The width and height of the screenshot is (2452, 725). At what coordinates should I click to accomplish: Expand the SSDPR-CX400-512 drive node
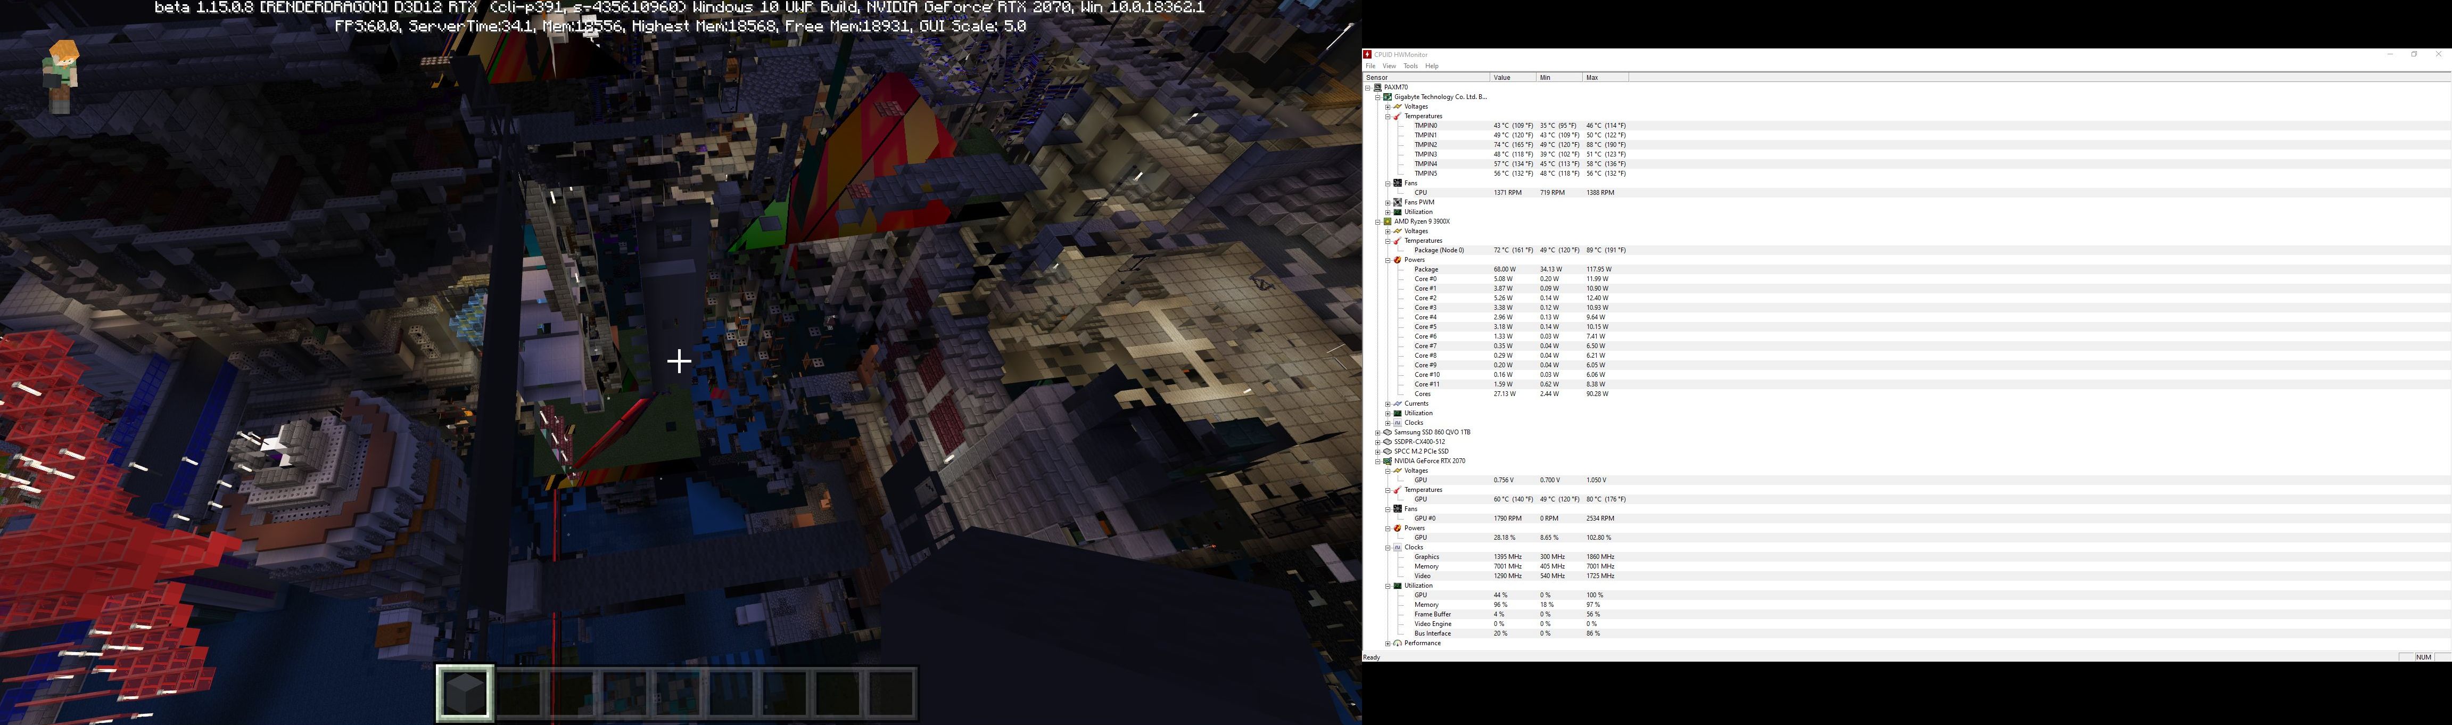click(1377, 442)
